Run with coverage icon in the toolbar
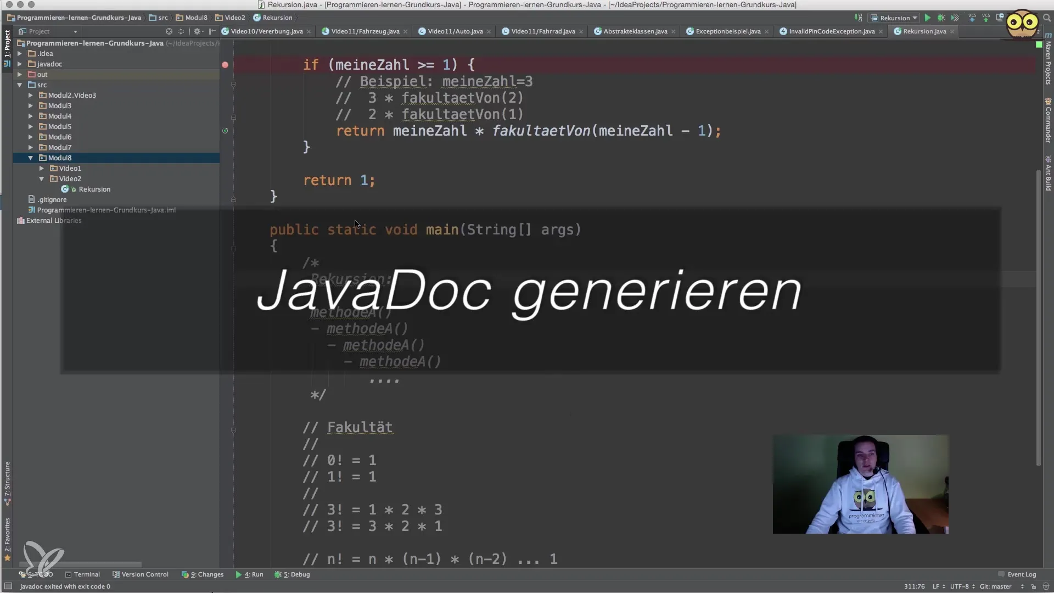 955,18
